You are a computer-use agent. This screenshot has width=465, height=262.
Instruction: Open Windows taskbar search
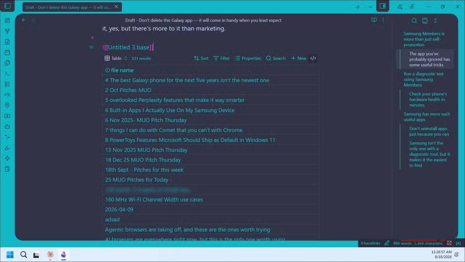[x=24, y=255]
